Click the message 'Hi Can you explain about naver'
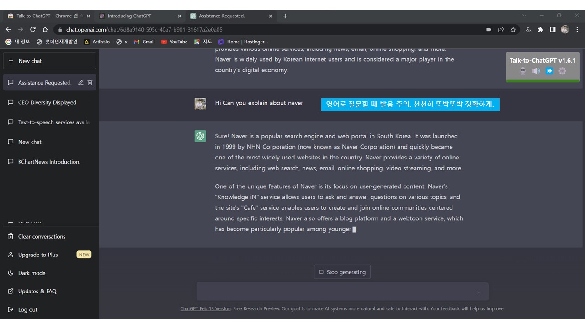This screenshot has width=585, height=329. pos(259,103)
